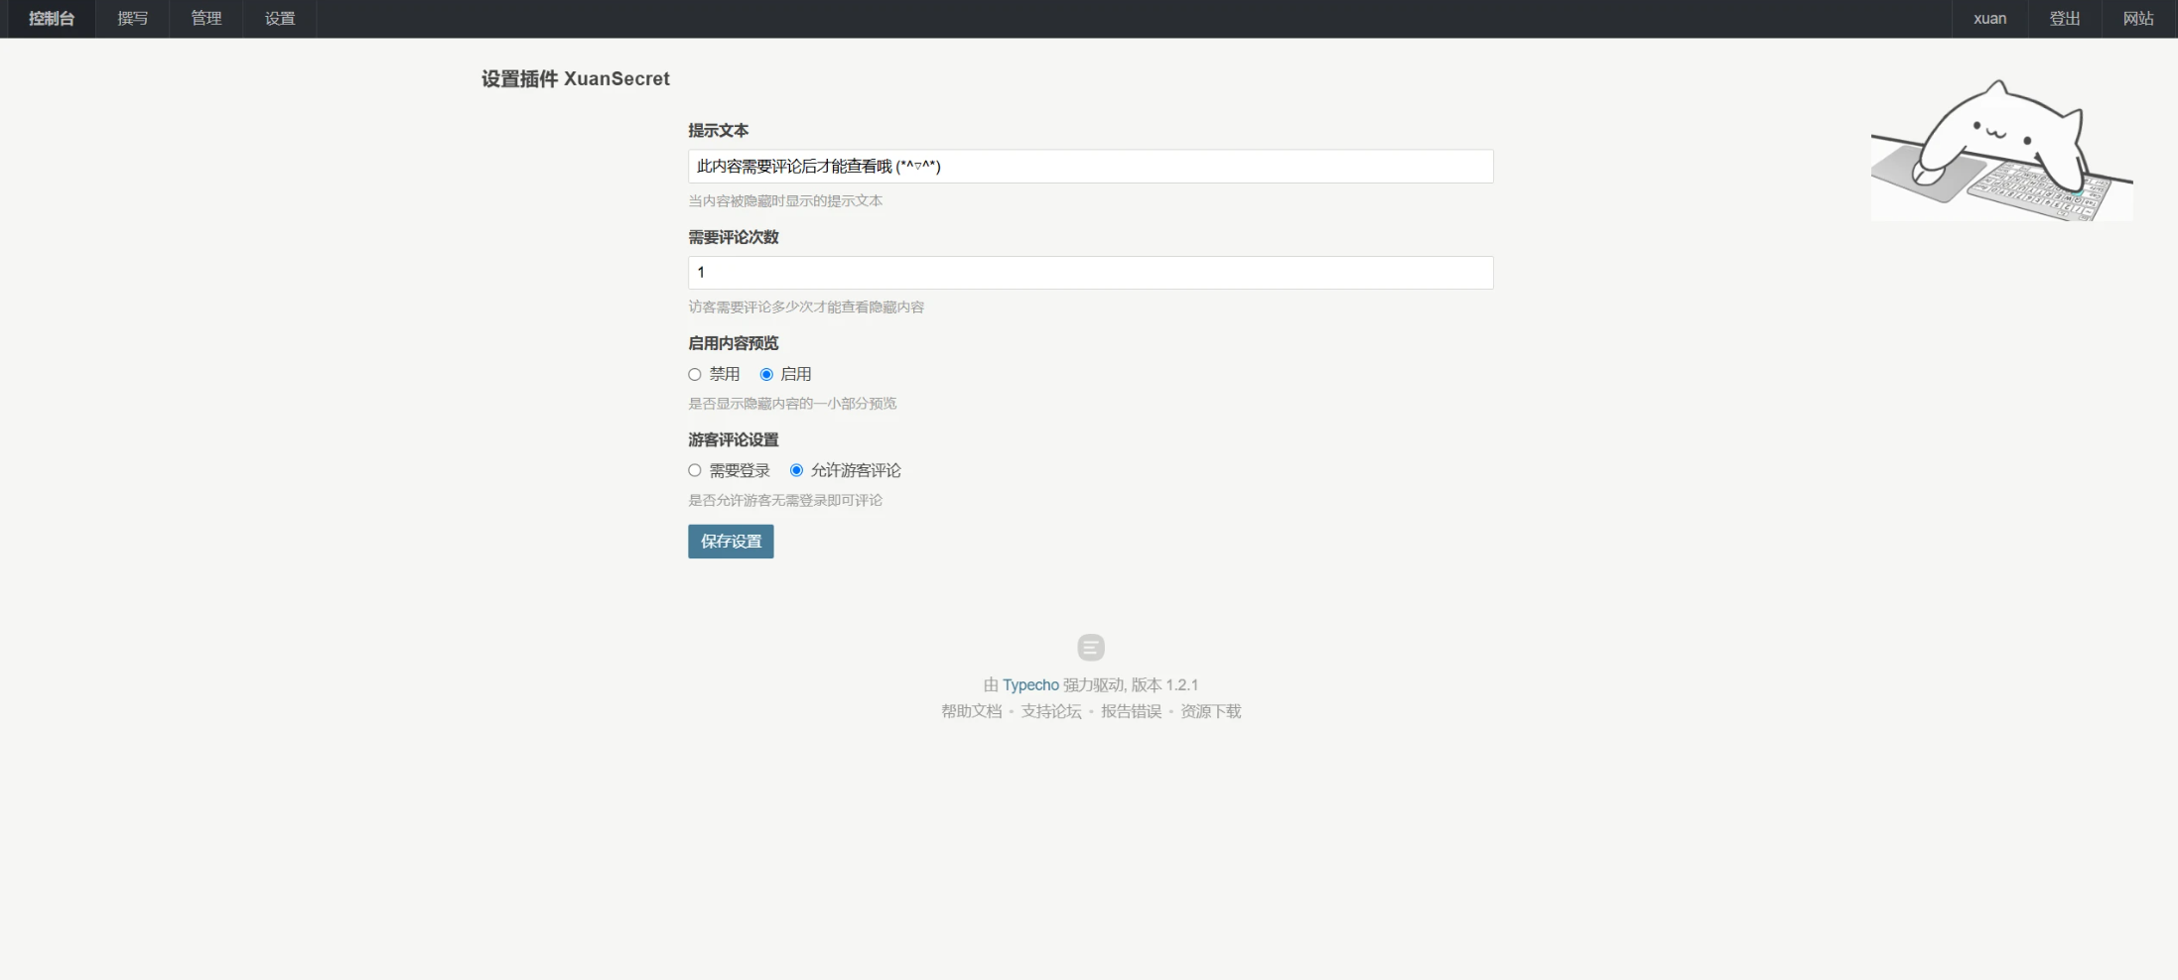Click the Bongo Cat keyboard image
2178x980 pixels.
2001,151
